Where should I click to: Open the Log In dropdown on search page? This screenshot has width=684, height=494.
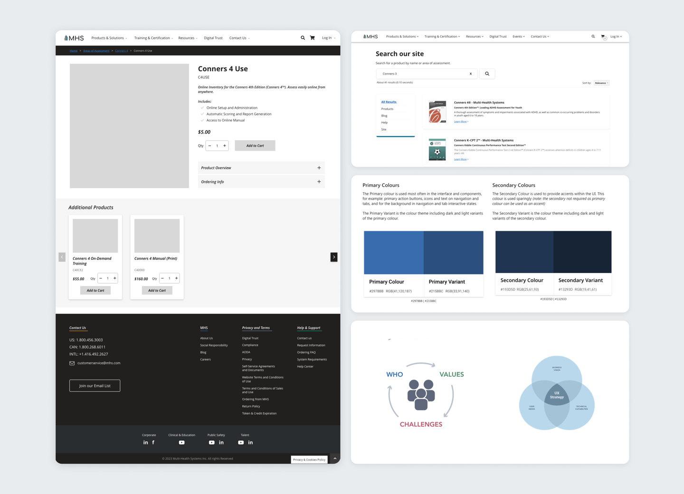tap(616, 37)
